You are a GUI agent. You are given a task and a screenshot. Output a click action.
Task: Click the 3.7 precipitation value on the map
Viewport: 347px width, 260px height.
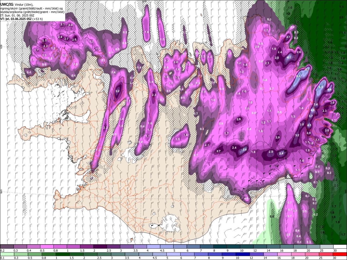tap(311, 116)
